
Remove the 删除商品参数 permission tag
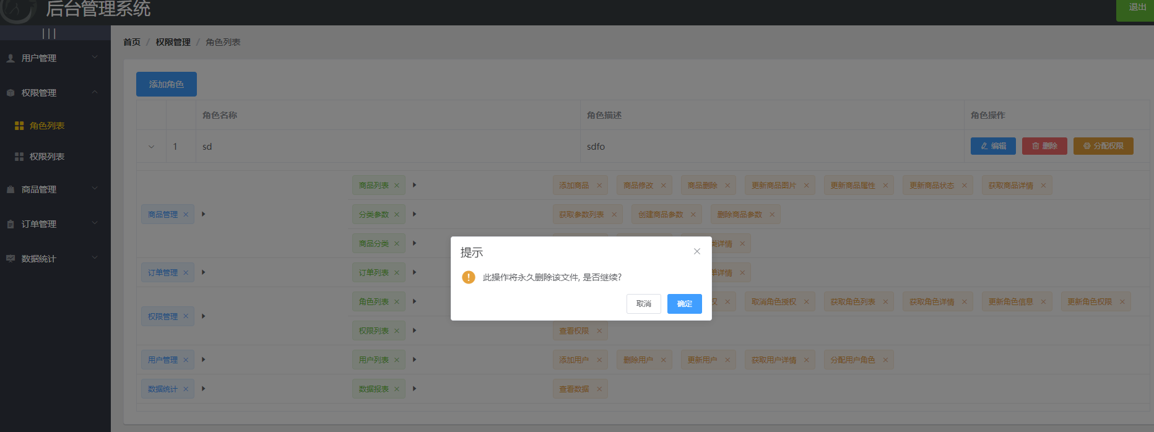tap(772, 215)
